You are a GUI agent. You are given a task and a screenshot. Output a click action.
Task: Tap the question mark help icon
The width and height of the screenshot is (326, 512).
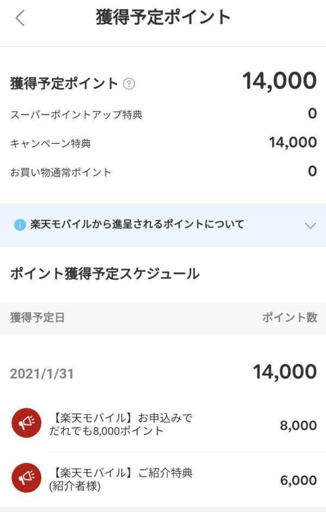click(129, 84)
